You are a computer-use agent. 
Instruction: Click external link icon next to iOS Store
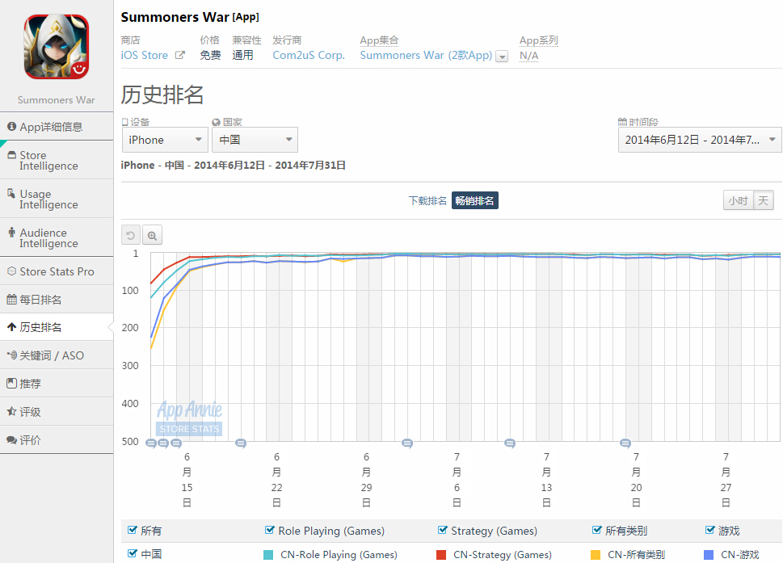pos(179,56)
